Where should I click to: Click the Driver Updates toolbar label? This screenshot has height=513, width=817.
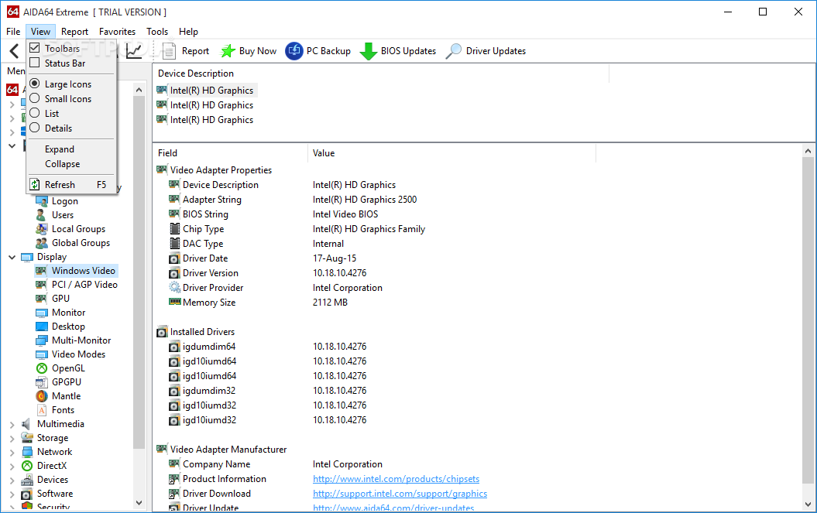pyautogui.click(x=496, y=50)
